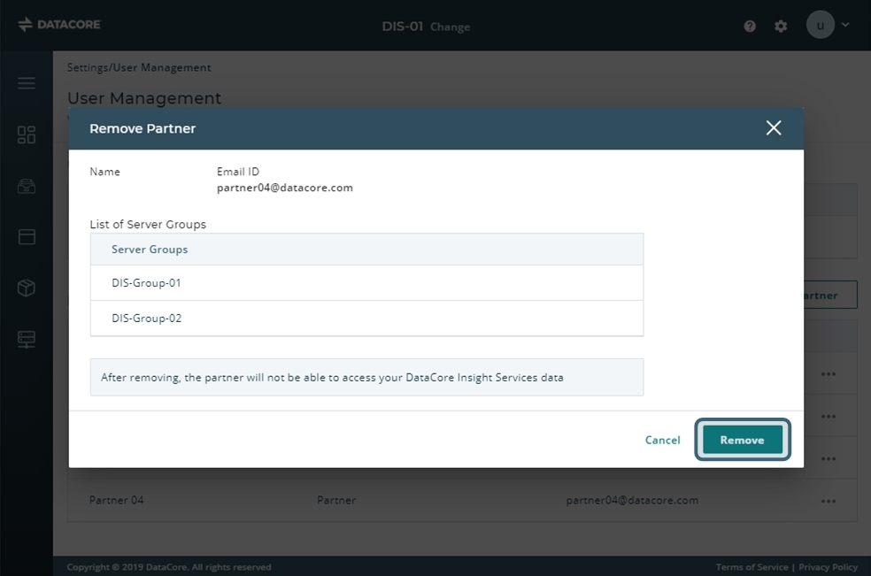Click the Partner 04 name in table
The height and width of the screenshot is (576, 871).
click(116, 500)
